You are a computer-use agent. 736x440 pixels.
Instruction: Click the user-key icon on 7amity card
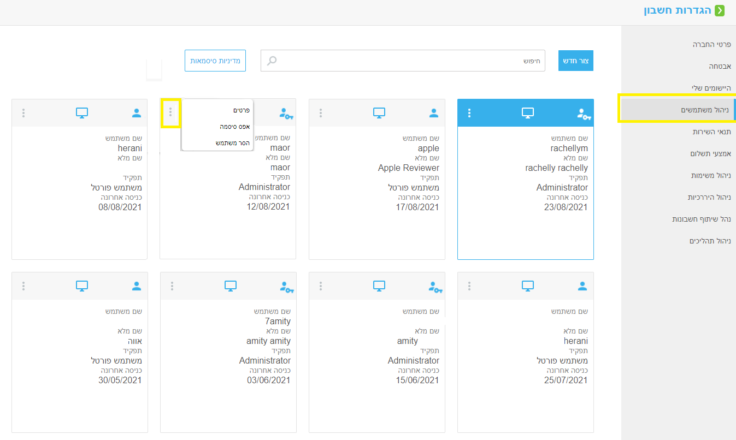(x=287, y=286)
